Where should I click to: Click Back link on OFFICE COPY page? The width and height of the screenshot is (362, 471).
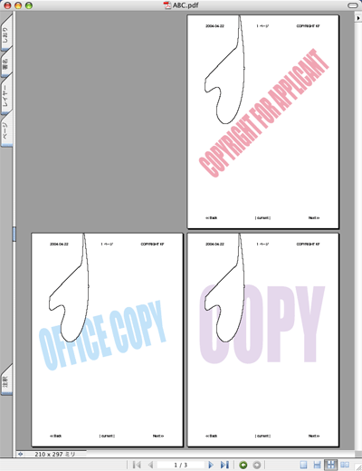pyautogui.click(x=55, y=436)
